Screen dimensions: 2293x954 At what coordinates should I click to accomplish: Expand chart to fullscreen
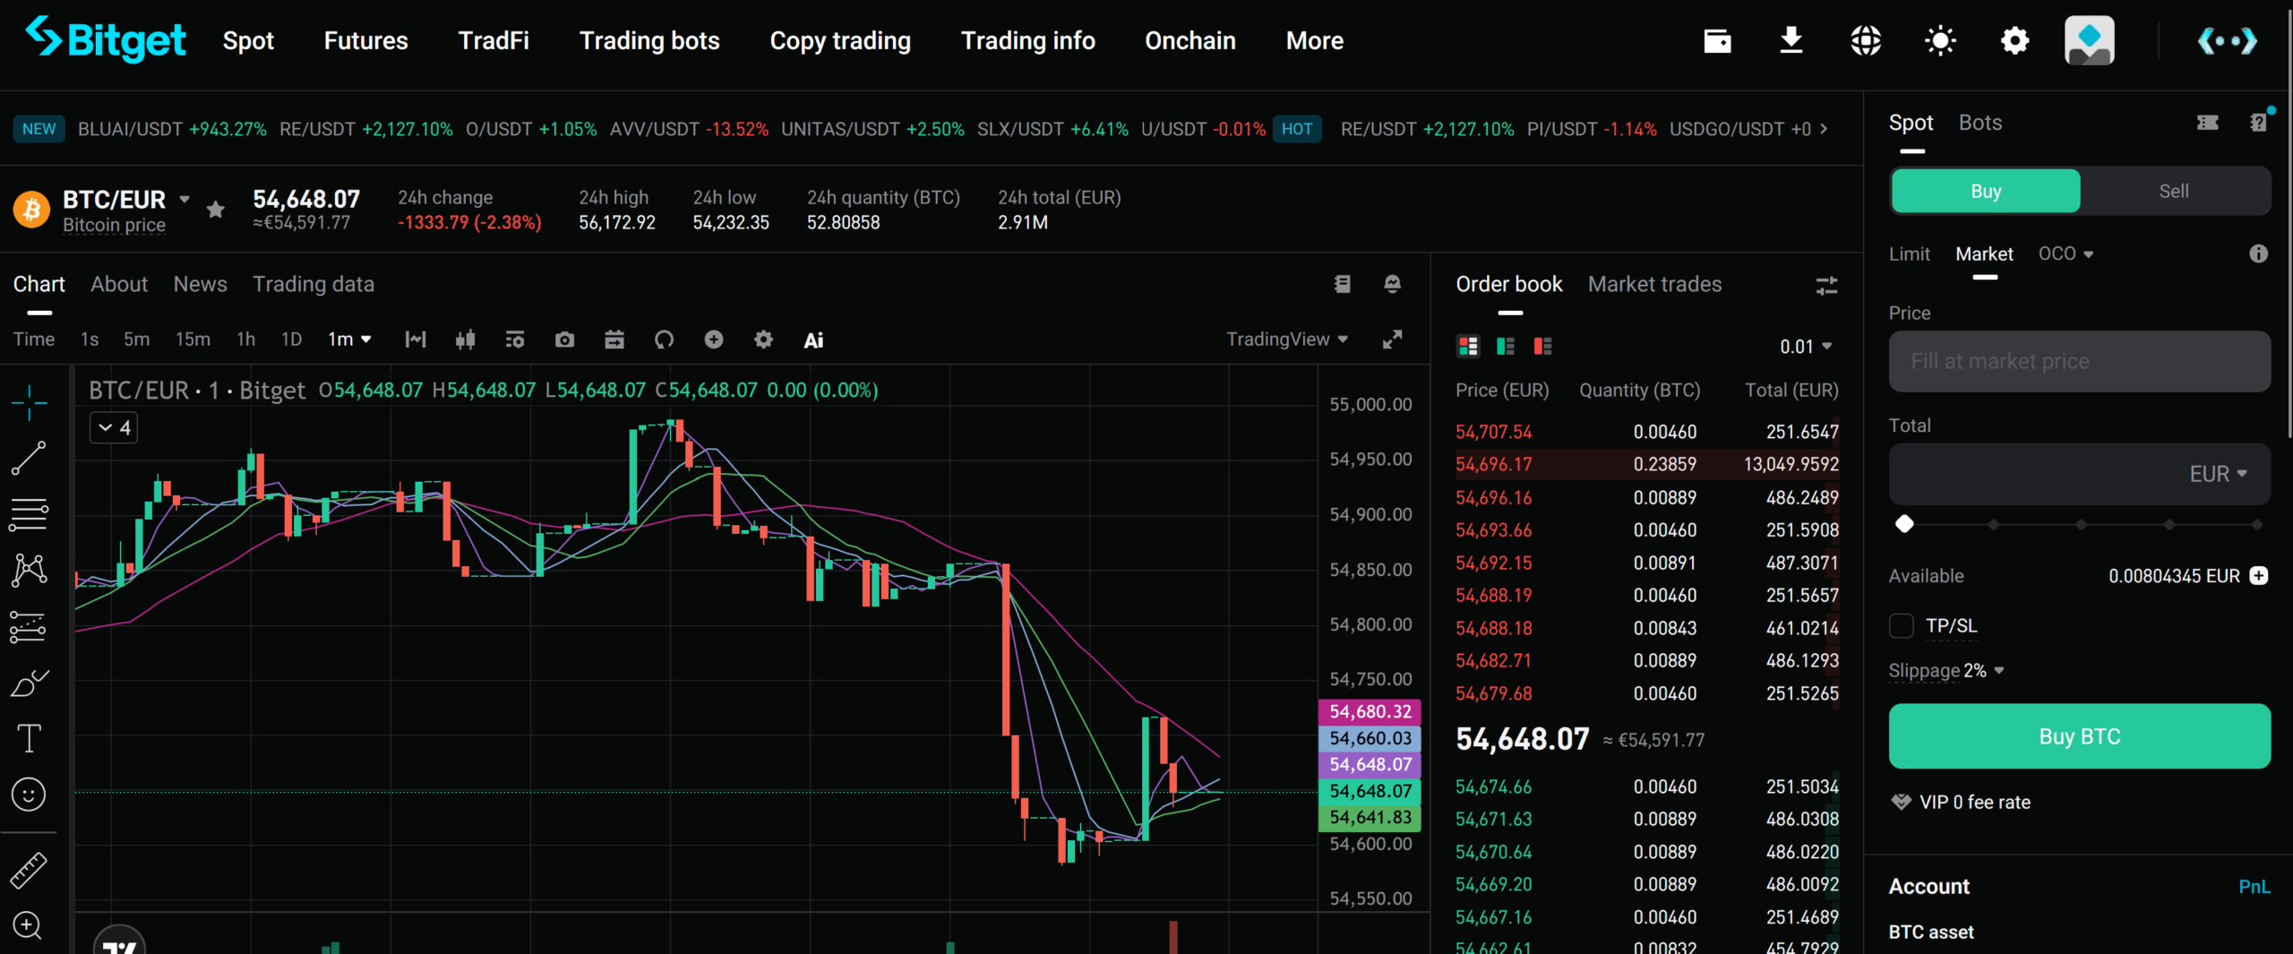(x=1392, y=339)
